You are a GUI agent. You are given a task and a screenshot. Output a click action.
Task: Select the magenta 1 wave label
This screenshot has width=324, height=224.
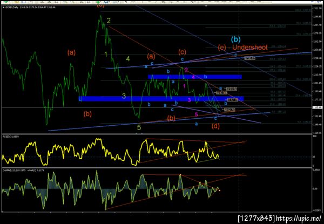point(184,86)
